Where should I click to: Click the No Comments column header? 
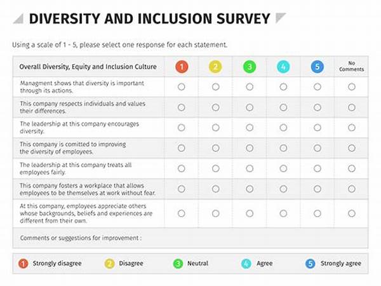pos(351,66)
